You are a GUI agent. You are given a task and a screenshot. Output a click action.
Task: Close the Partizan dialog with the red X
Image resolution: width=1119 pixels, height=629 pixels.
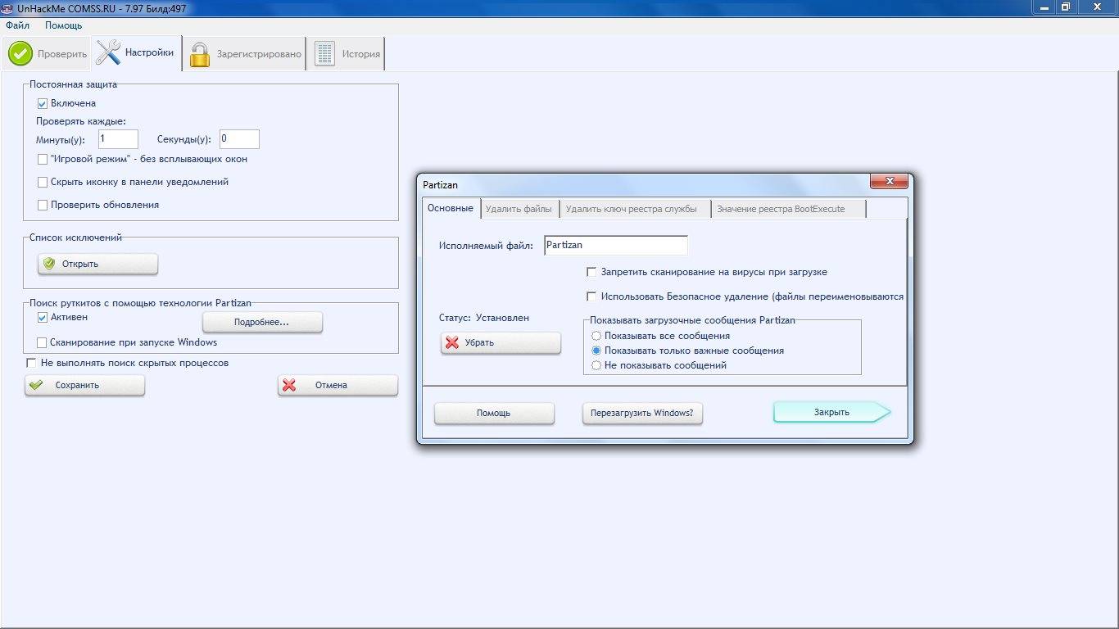tap(888, 182)
